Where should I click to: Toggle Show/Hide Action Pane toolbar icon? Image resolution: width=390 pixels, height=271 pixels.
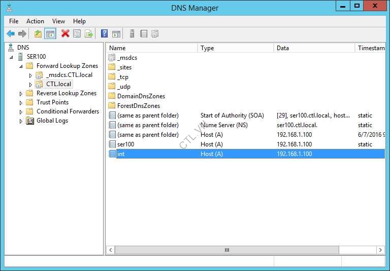point(116,33)
